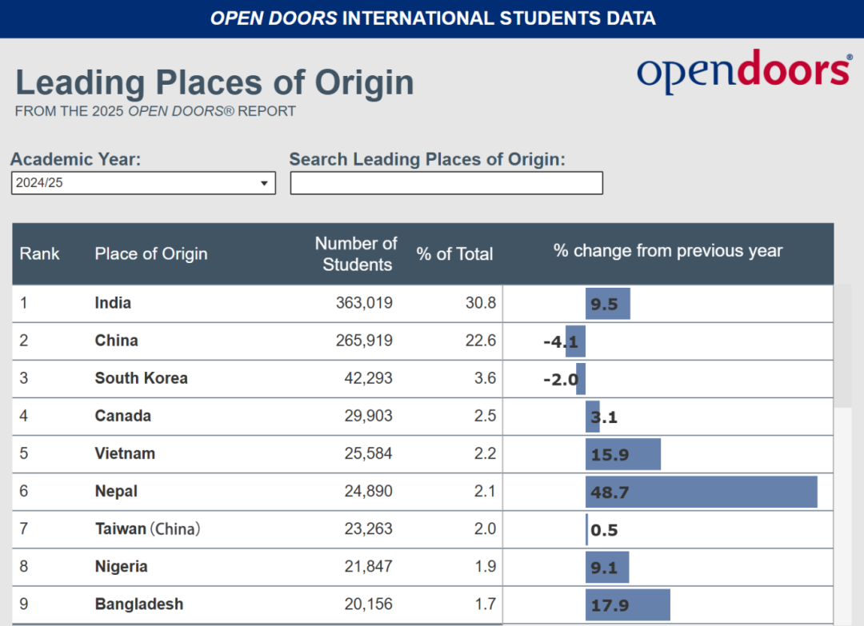Open the Academic Year dropdown
Image resolution: width=864 pixels, height=626 pixels.
point(143,183)
